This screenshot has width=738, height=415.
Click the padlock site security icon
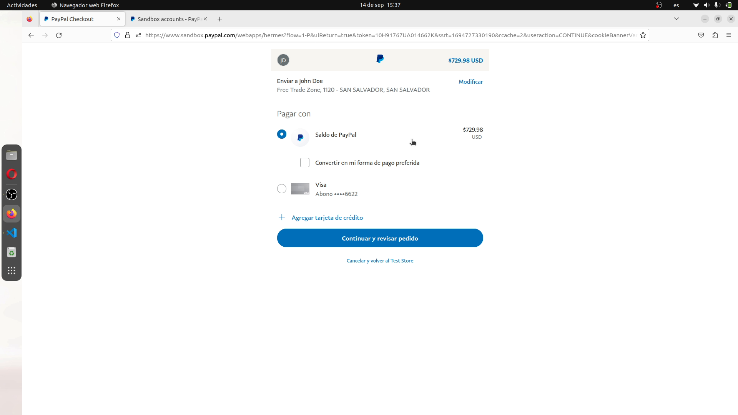[128, 35]
